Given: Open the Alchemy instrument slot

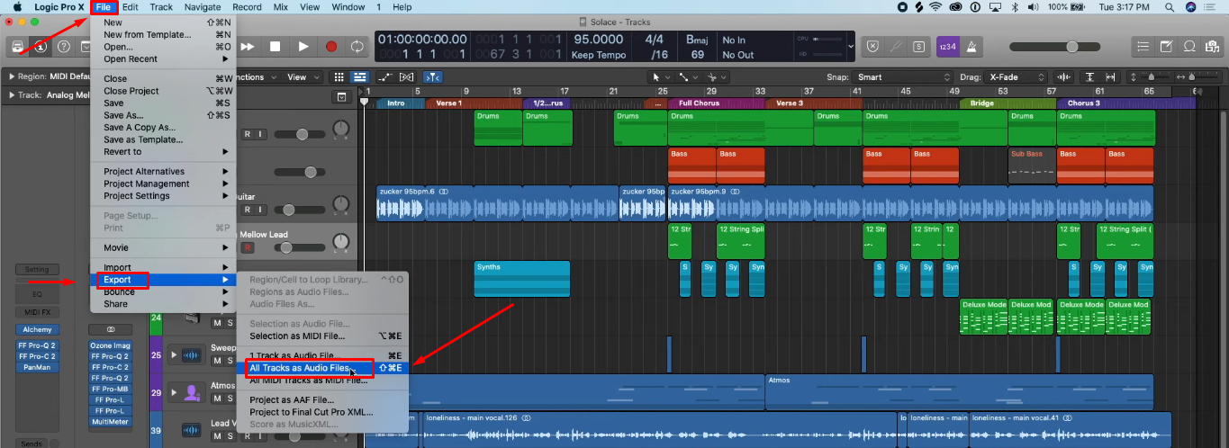Looking at the screenshot, I should click(37, 329).
